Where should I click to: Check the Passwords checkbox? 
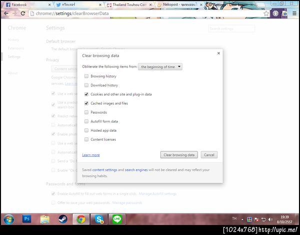tap(86, 112)
